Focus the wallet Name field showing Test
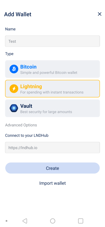The height and width of the screenshot is (227, 105). coord(52,41)
